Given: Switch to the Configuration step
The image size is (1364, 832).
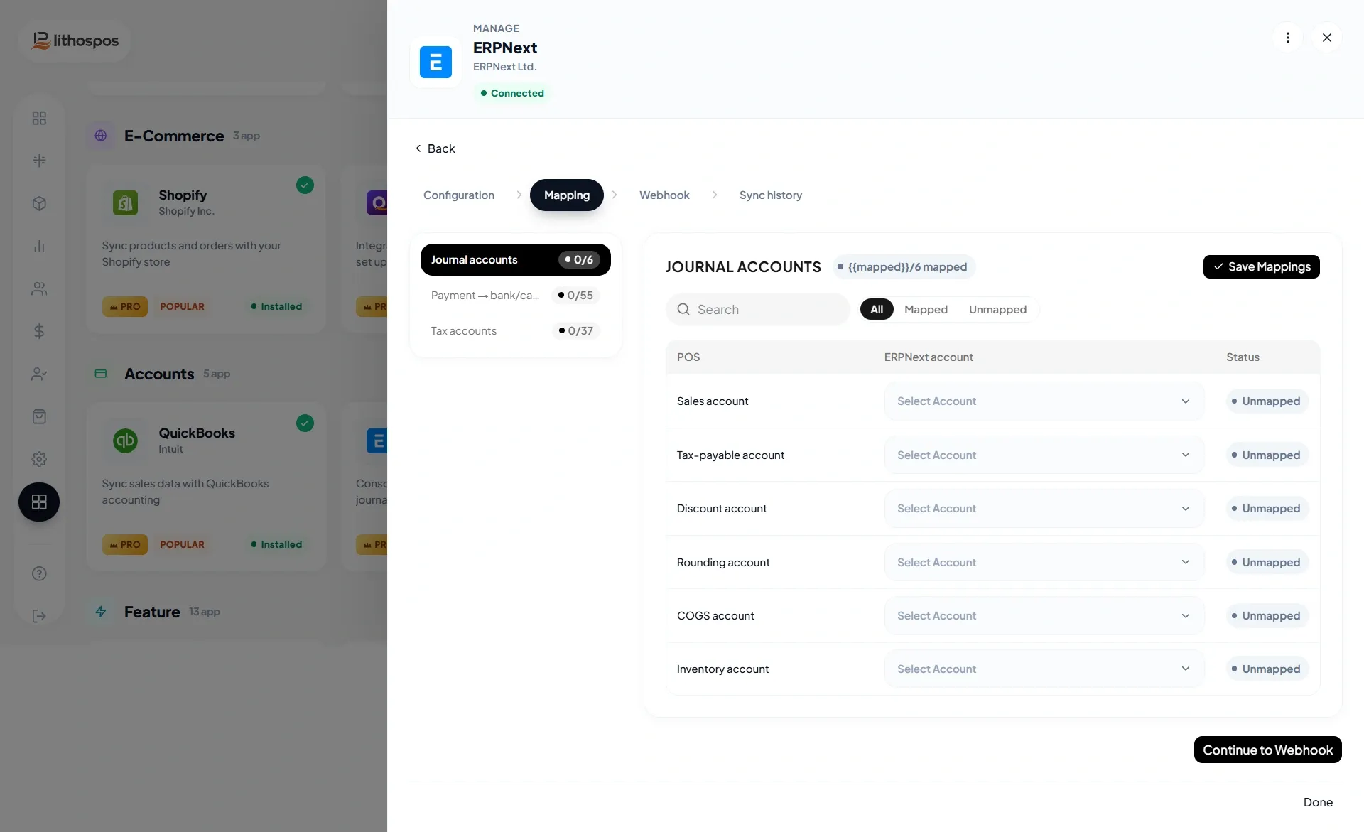Looking at the screenshot, I should (459, 195).
